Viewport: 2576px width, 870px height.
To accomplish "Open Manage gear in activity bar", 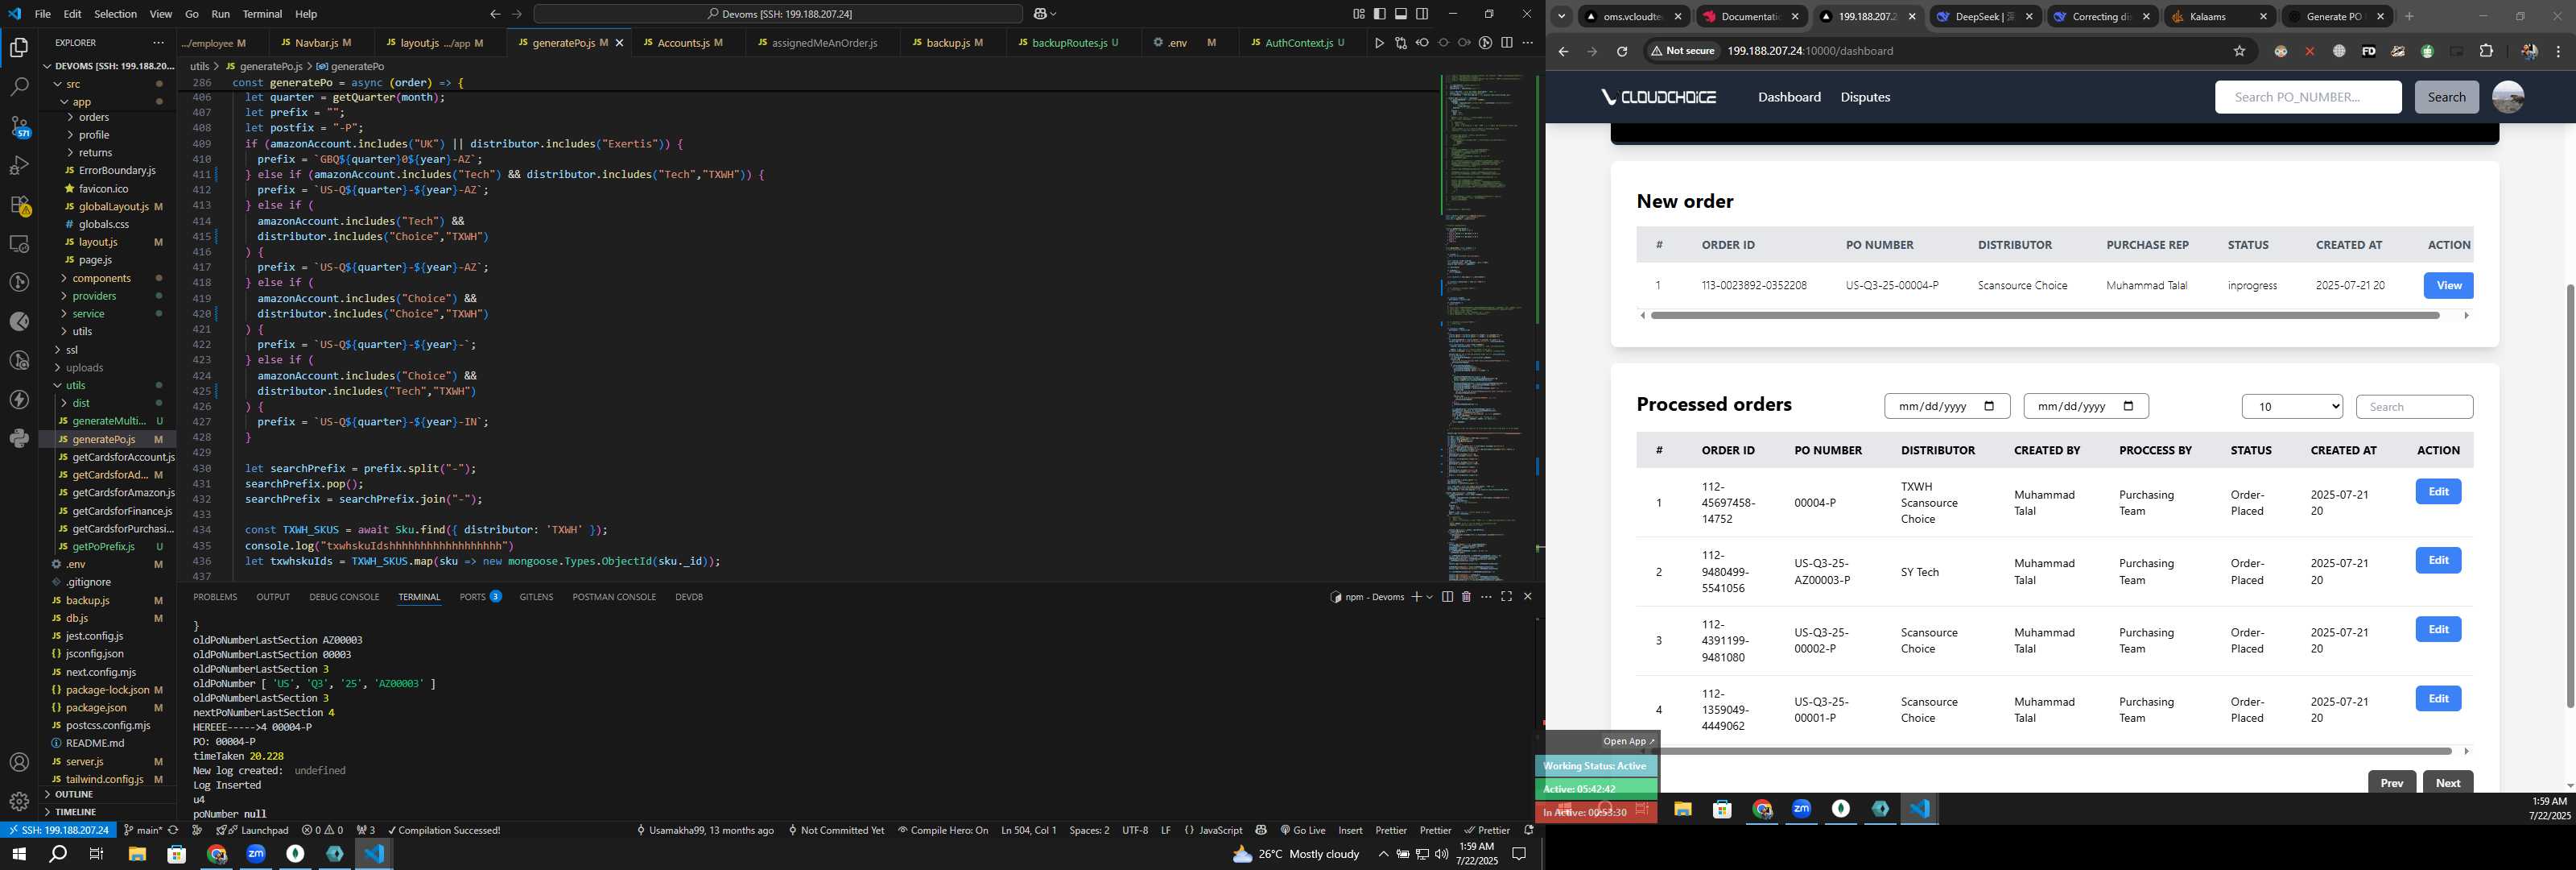I will [19, 801].
